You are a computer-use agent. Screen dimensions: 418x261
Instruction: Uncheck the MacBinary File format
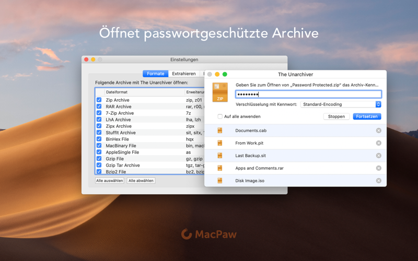click(99, 146)
